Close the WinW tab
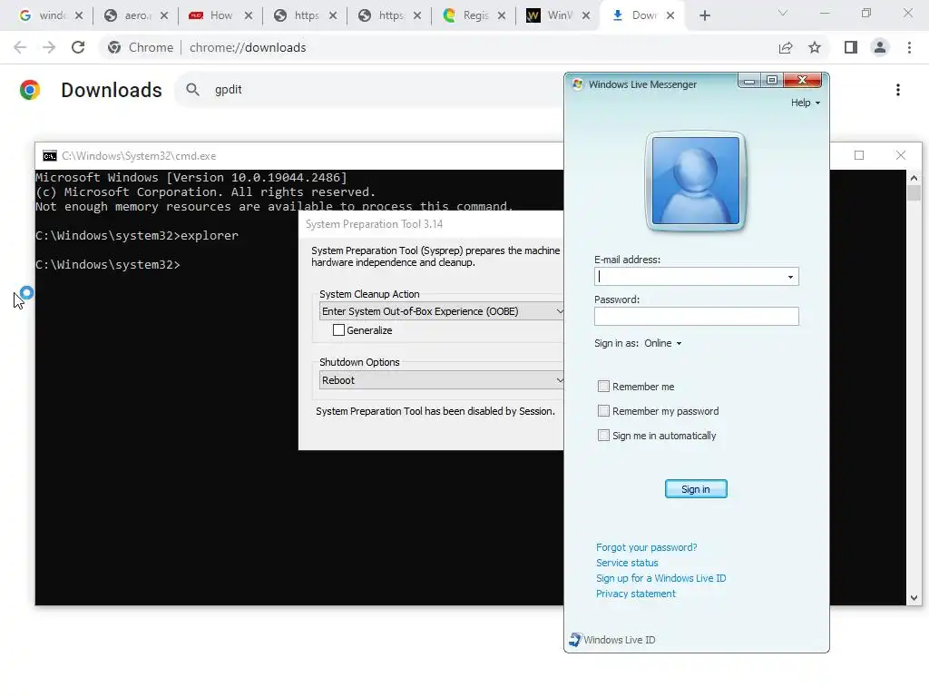Viewport: 929px width, 697px height. pos(586,15)
